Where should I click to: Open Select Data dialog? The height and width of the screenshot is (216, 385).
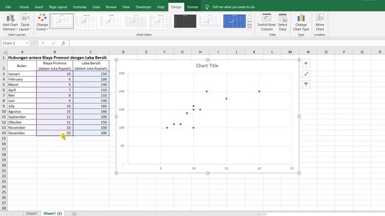pyautogui.click(x=282, y=22)
